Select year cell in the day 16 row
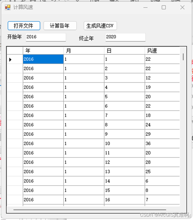 (43, 200)
